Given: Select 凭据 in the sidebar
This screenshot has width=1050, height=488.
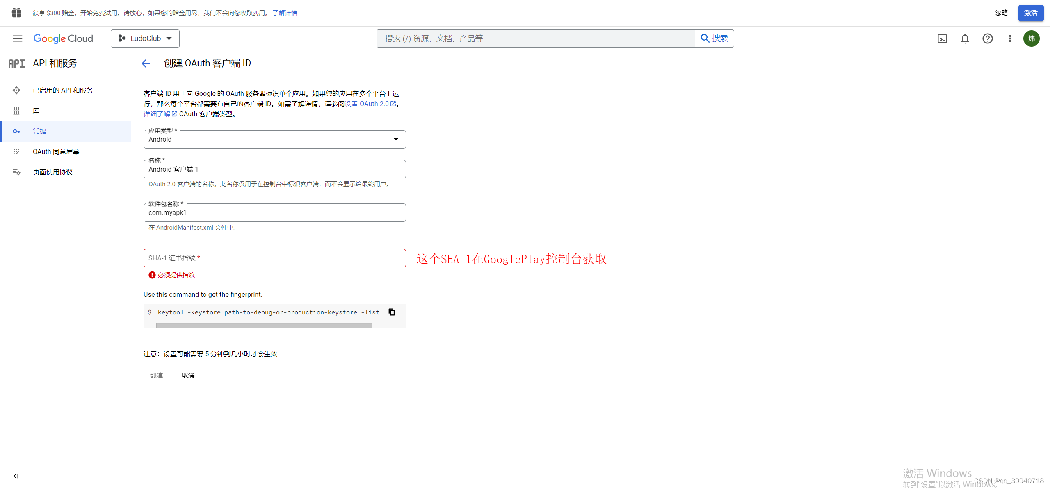Looking at the screenshot, I should click(x=39, y=131).
